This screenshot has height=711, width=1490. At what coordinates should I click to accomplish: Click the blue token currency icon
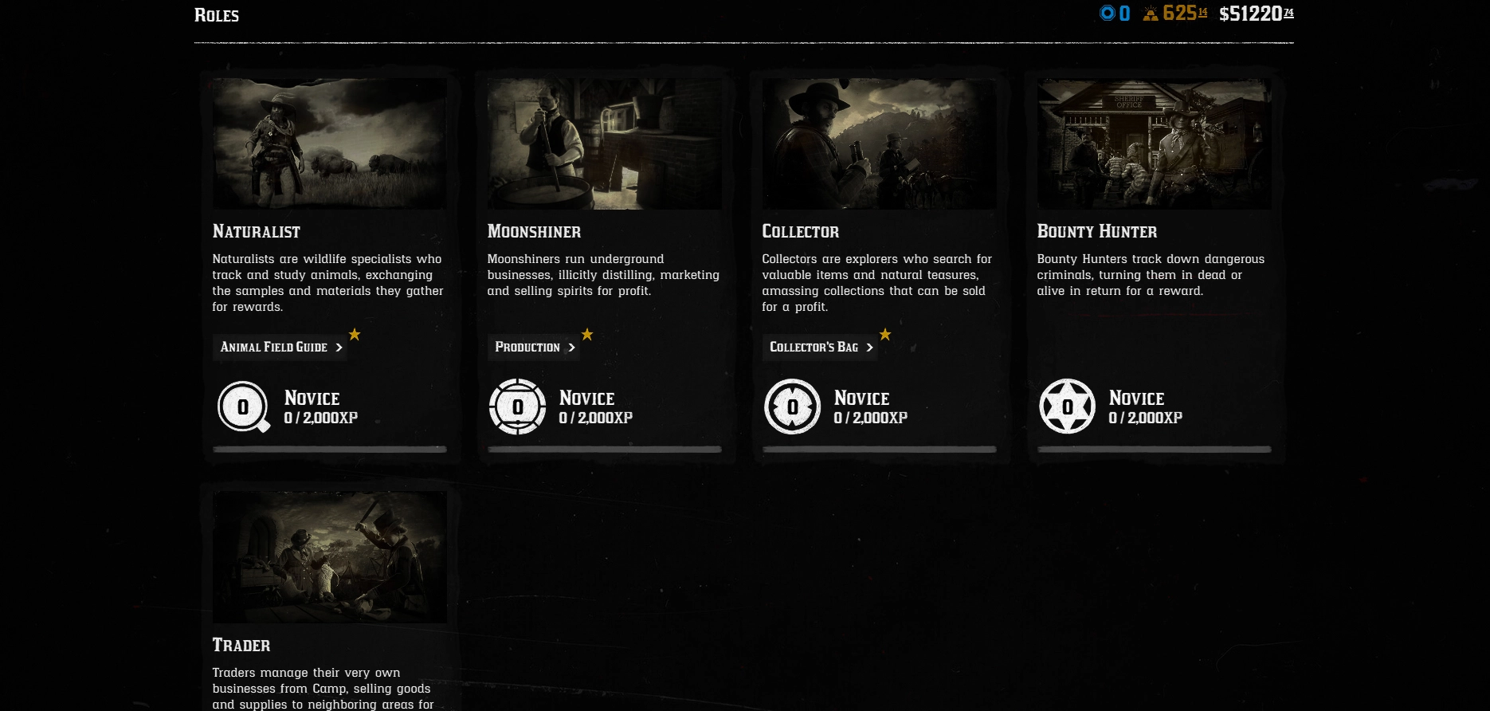pyautogui.click(x=1108, y=13)
